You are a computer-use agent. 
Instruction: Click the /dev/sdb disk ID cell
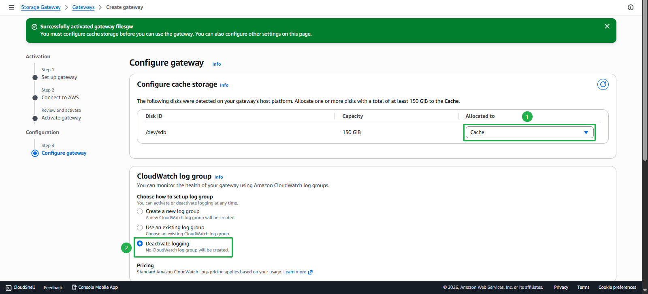pyautogui.click(x=156, y=132)
